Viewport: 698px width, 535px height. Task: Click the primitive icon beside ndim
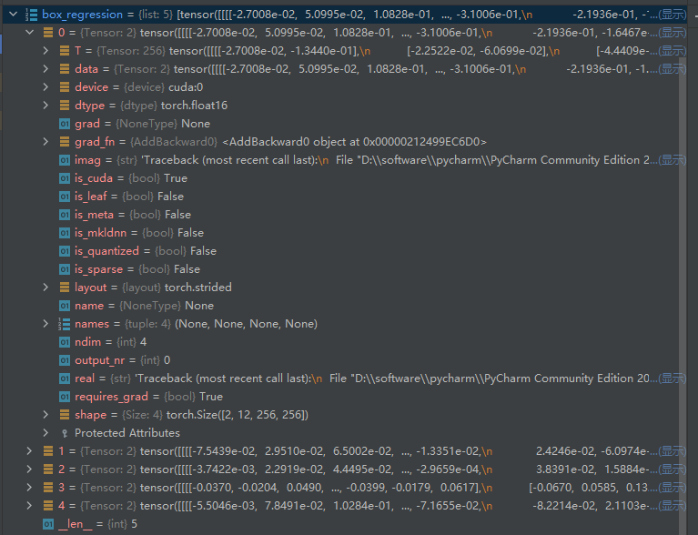click(x=65, y=342)
